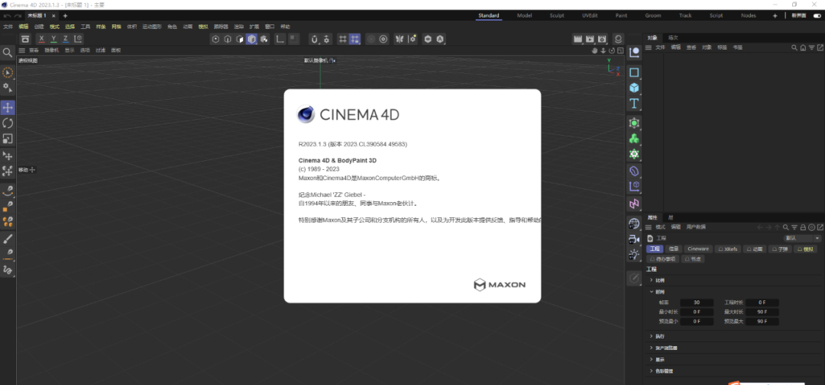The image size is (825, 385).
Task: Expand the 资产浏览器 section
Action: 652,348
